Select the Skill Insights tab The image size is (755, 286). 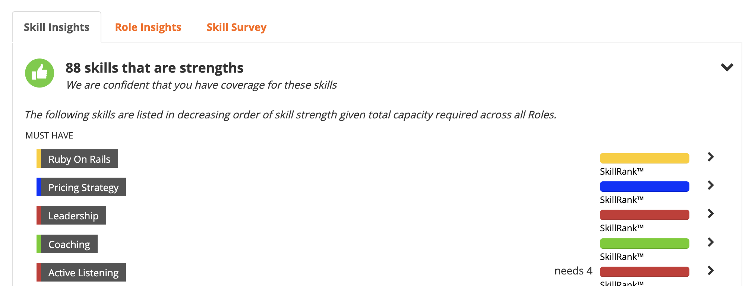57,27
